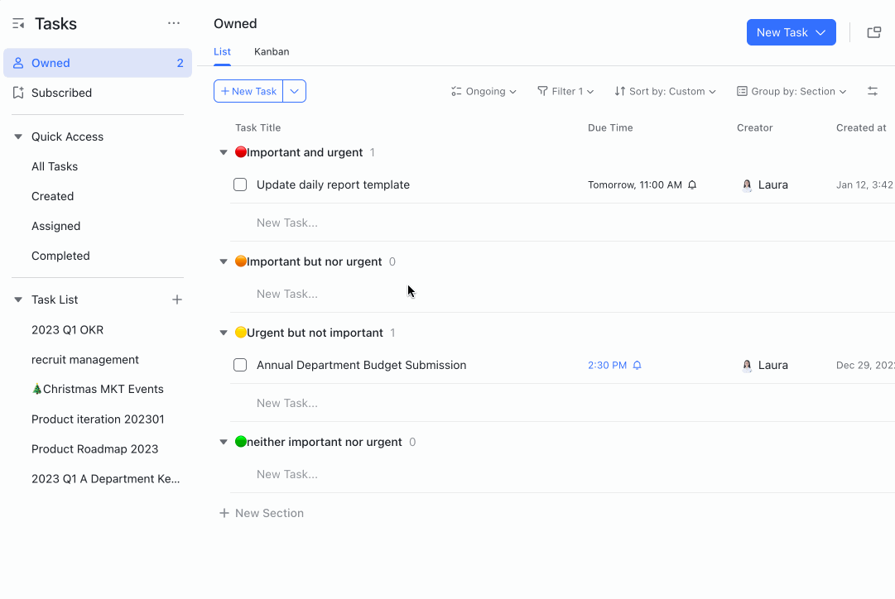
Task: Click the outlined + New Task button
Action: [x=248, y=91]
